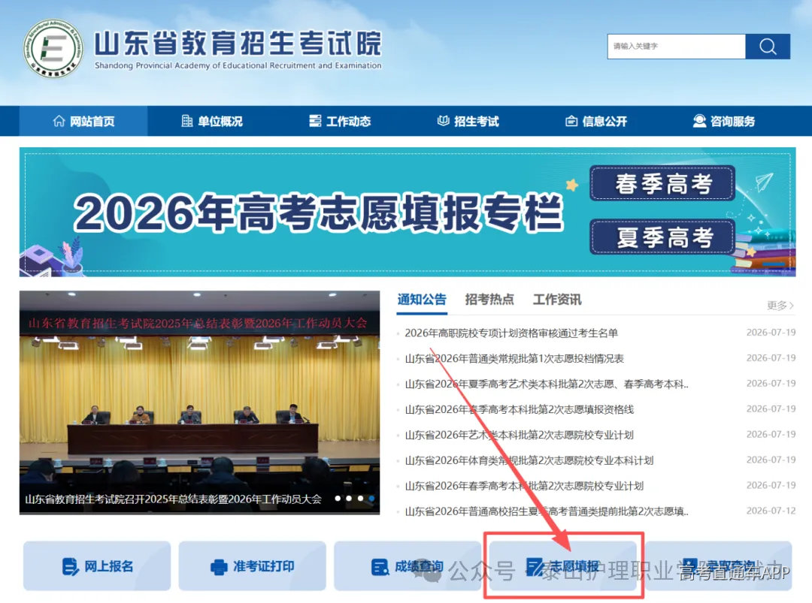This screenshot has height=603, width=812.
Task: Click the conference meeting carousel photo
Action: click(x=199, y=403)
